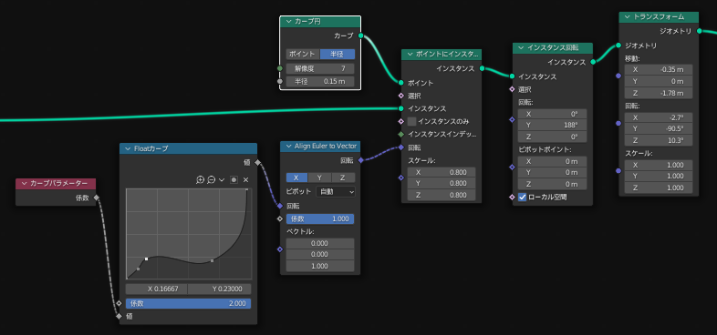The width and height of the screenshot is (717, 335).
Task: Select Y axis in Align Euler to Vector
Action: [x=319, y=178]
